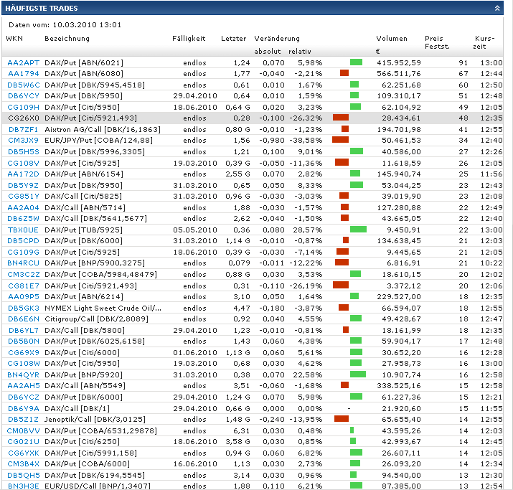This screenshot has height=490, width=513.
Task: Open WKN link CG108V
Action: pyautogui.click(x=23, y=164)
